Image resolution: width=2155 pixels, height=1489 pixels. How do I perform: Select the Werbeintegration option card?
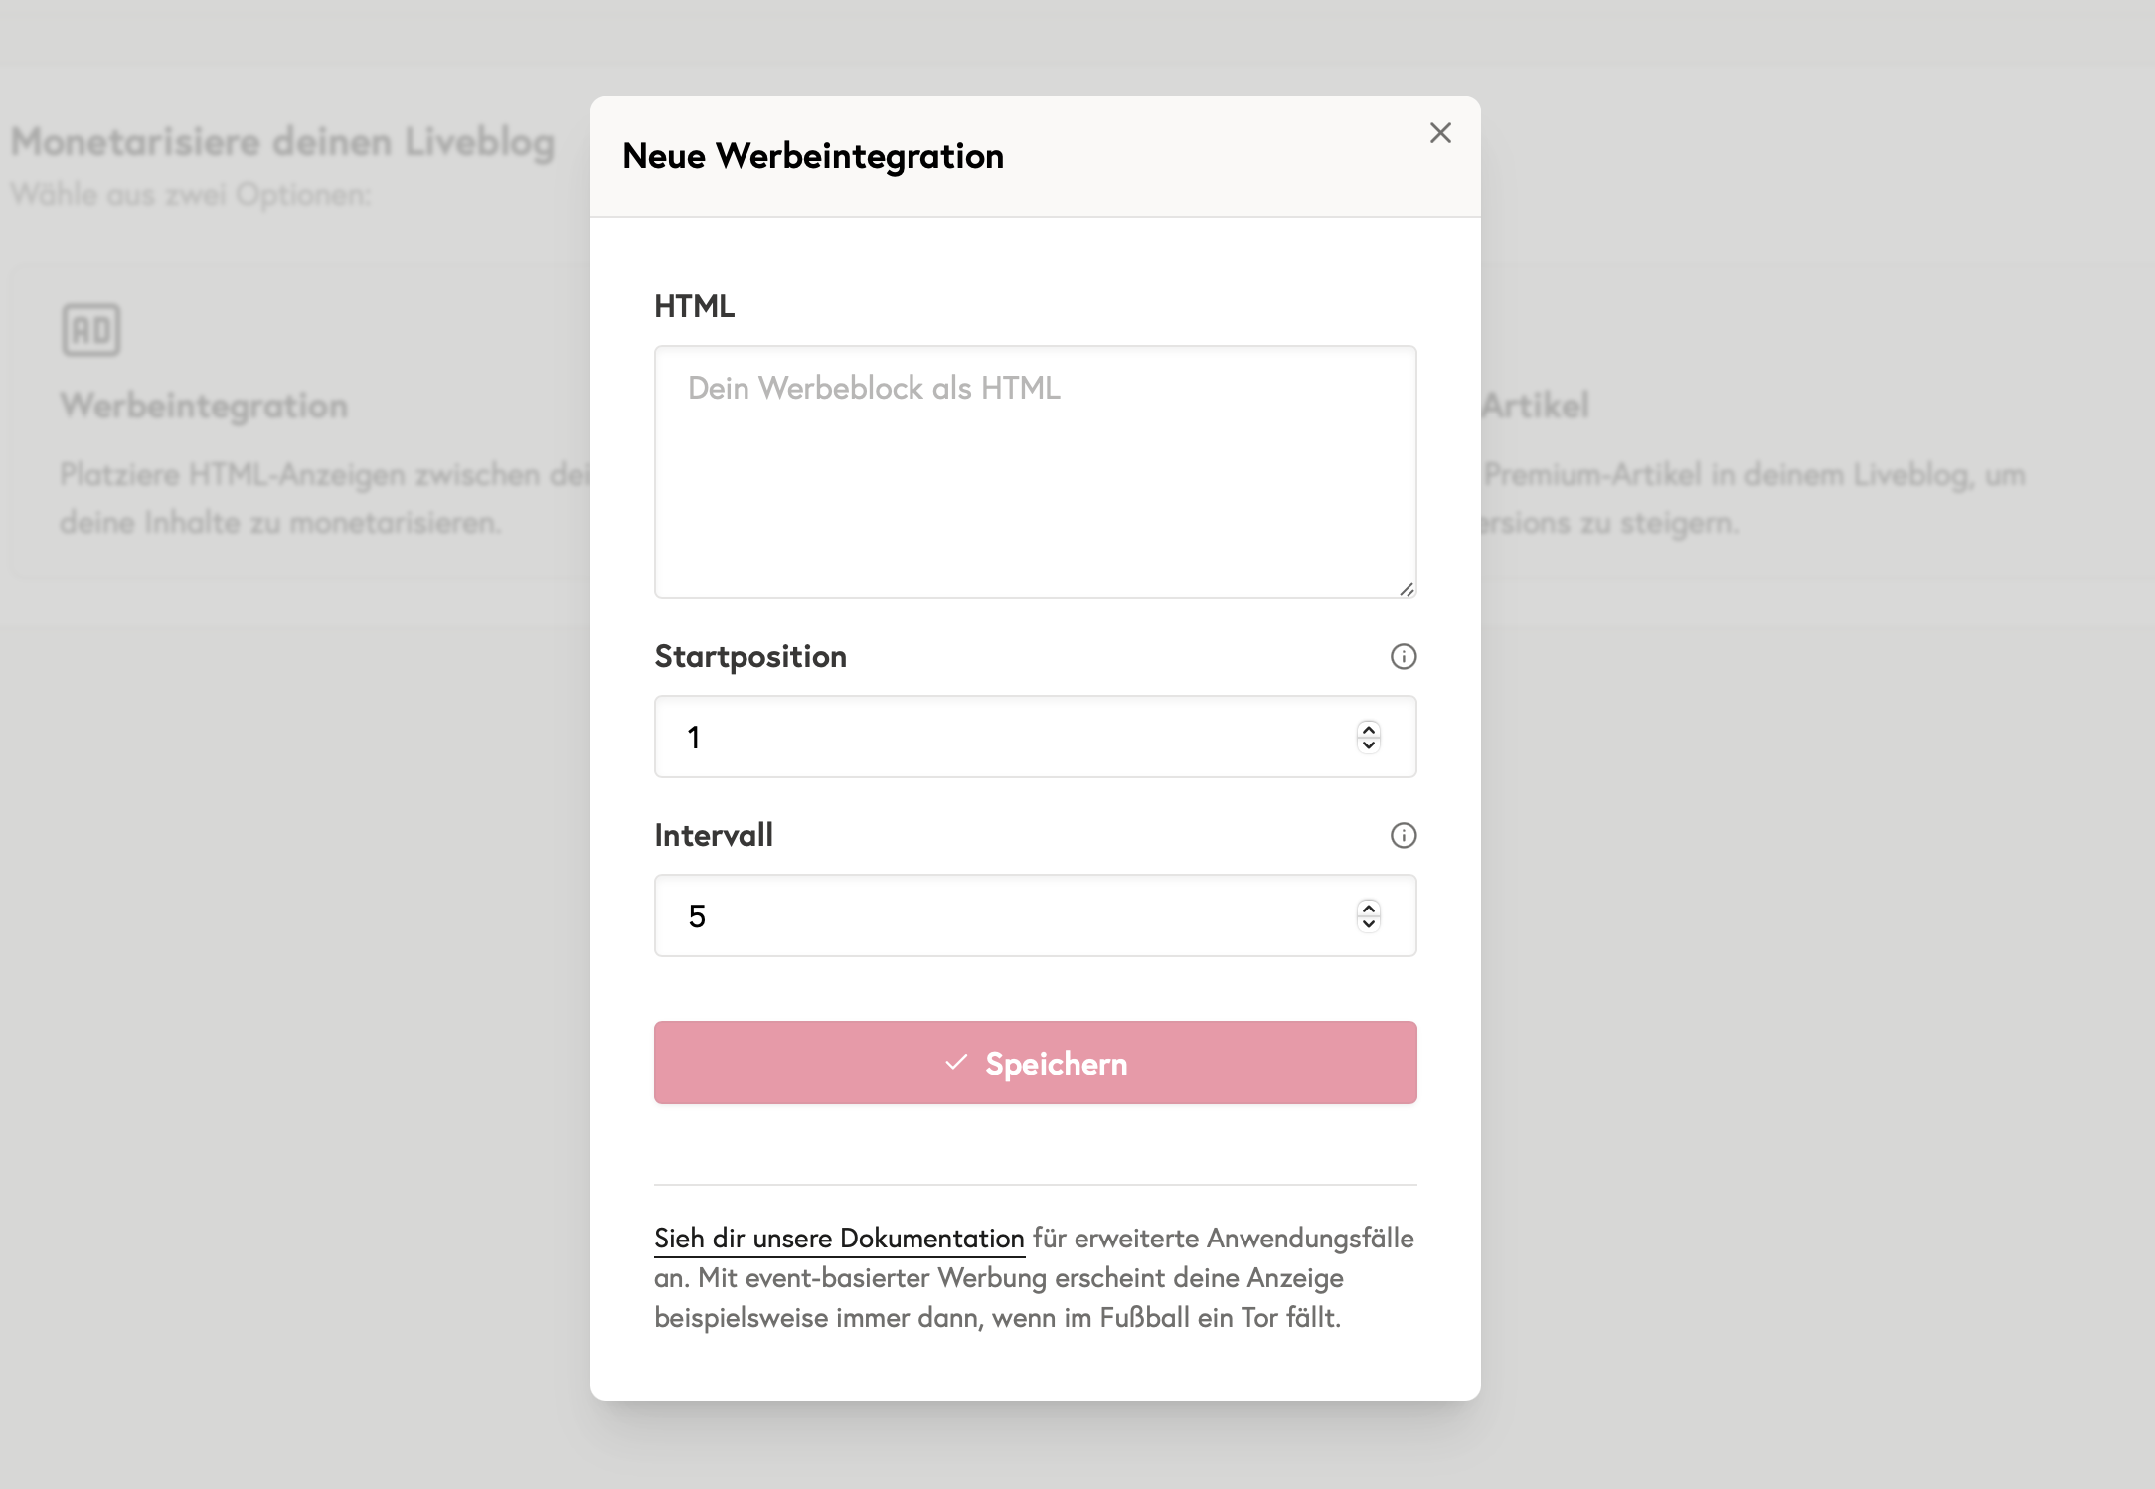pos(298,417)
